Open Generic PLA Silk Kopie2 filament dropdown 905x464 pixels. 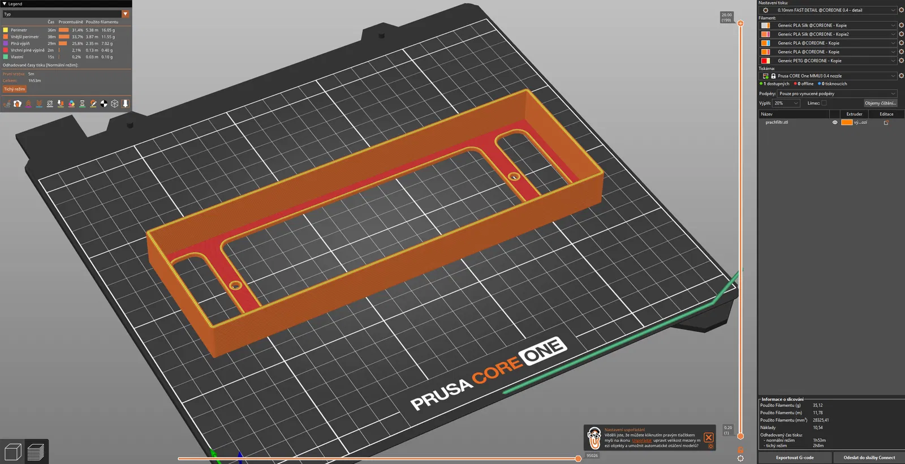[x=828, y=34]
